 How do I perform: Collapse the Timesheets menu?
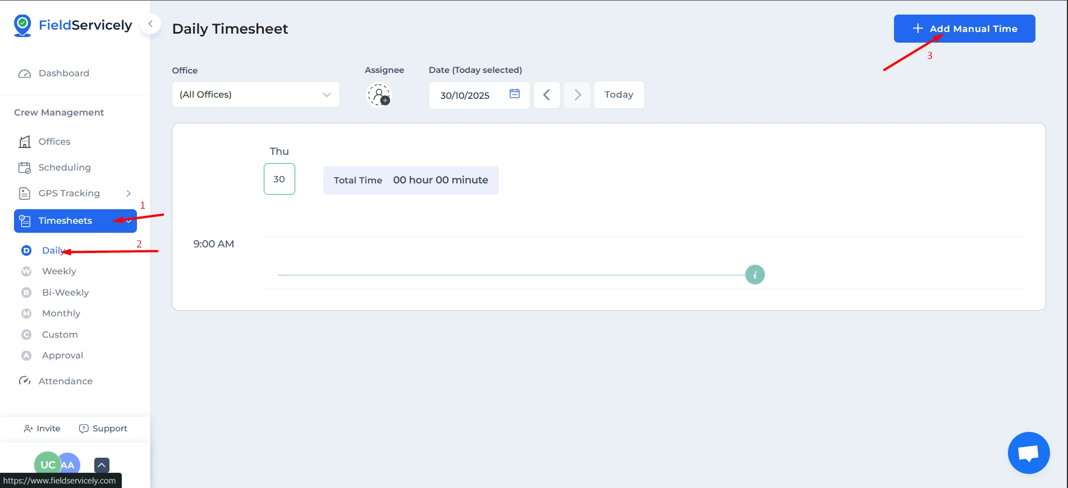(75, 221)
